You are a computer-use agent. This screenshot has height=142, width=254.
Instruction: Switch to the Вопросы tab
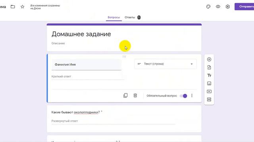pyautogui.click(x=114, y=17)
